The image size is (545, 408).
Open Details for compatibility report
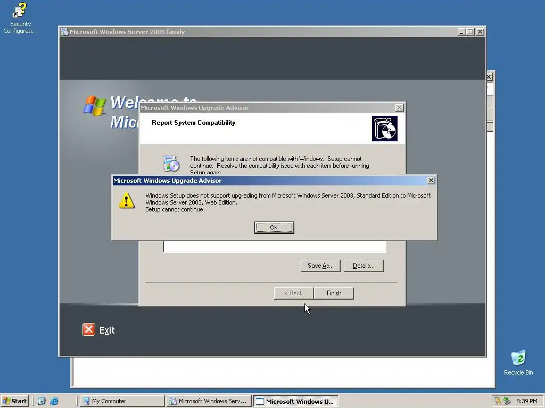tap(363, 266)
